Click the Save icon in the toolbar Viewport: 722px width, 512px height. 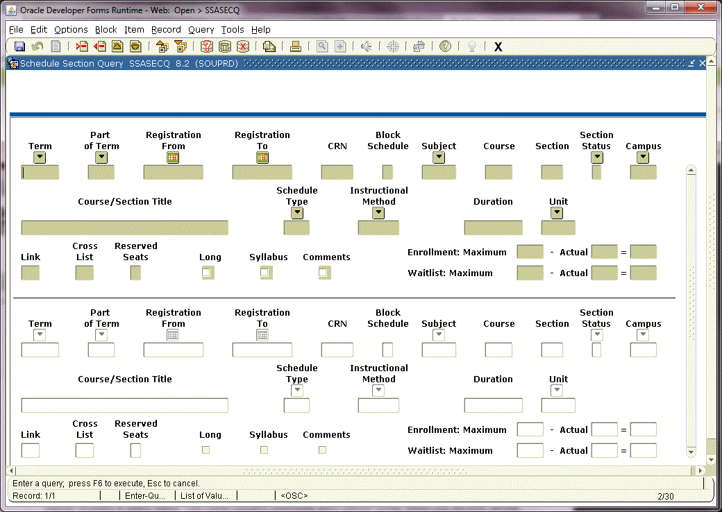click(x=19, y=46)
